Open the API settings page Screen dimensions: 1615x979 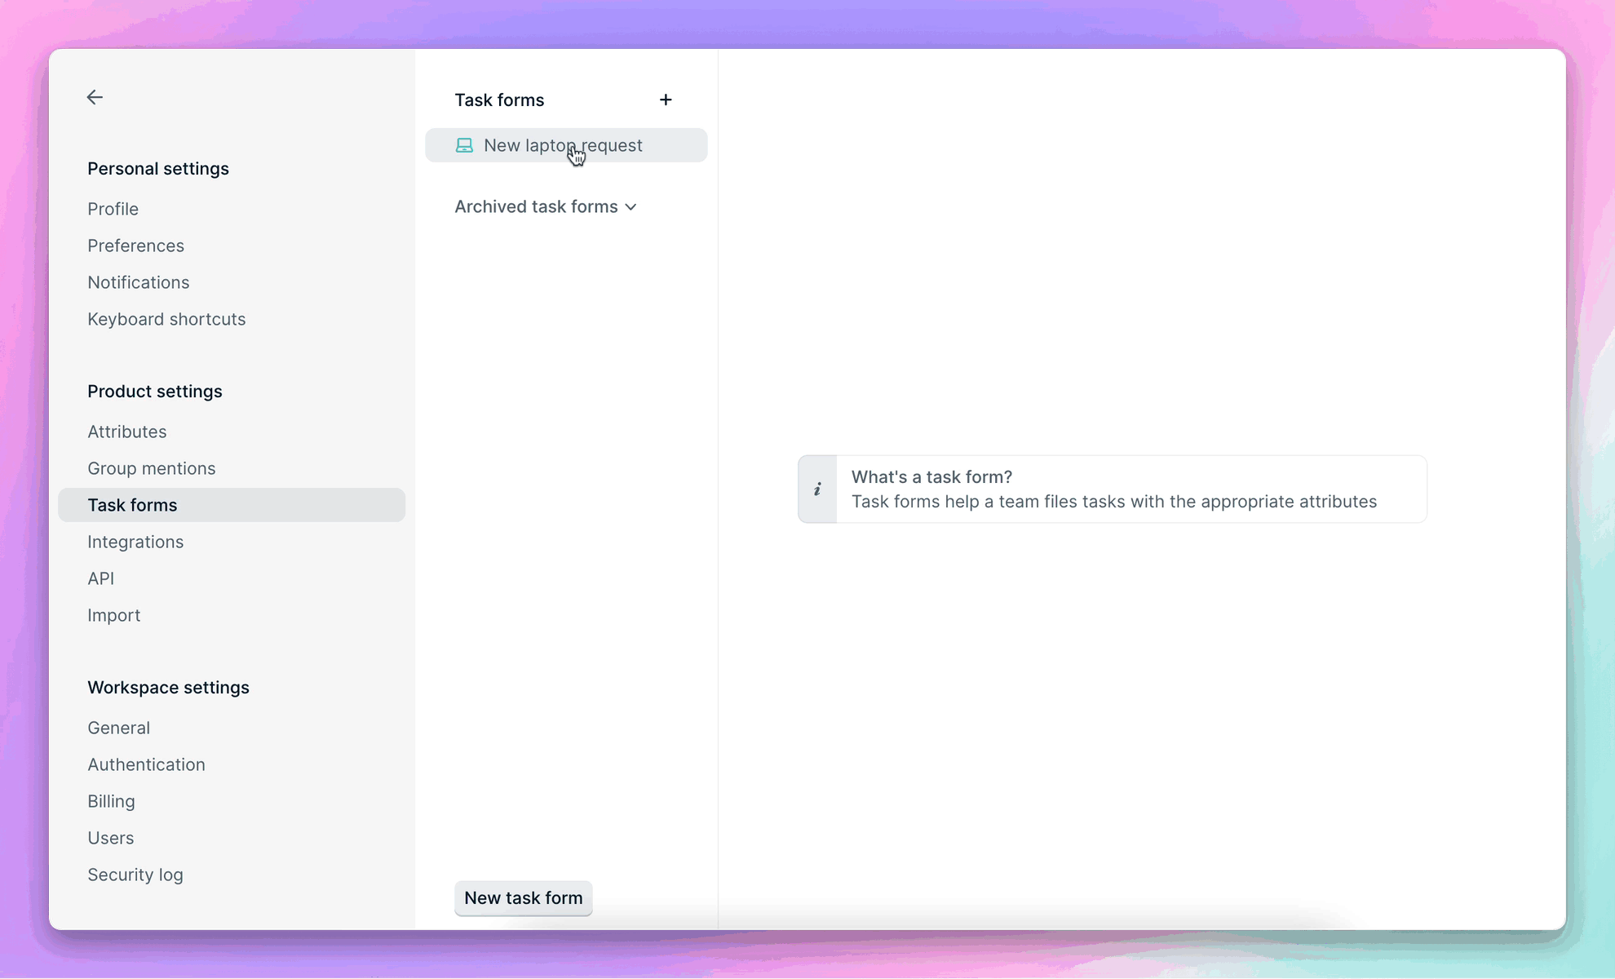[x=101, y=578]
